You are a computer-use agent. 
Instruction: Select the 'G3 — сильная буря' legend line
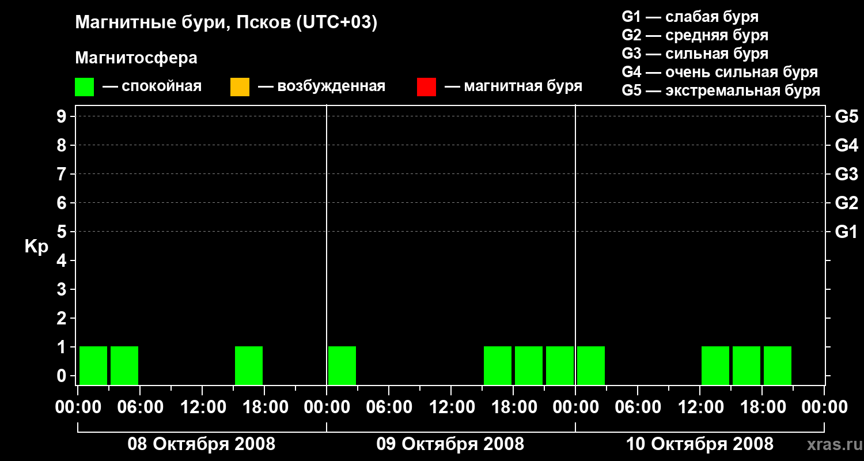click(695, 54)
